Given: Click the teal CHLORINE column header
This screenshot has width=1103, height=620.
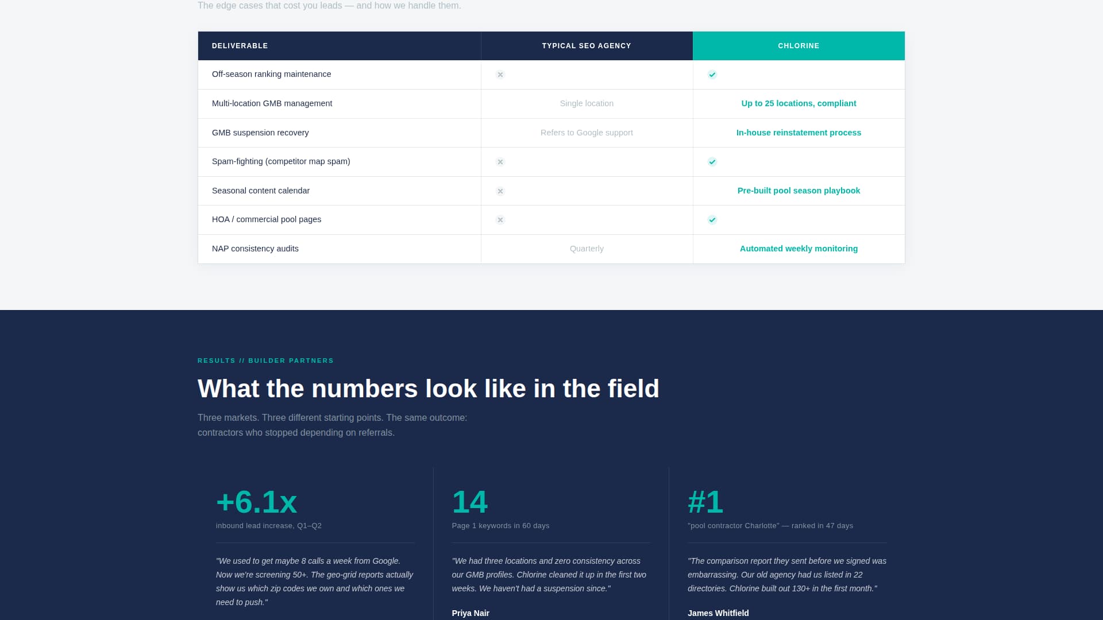Looking at the screenshot, I should 799,46.
